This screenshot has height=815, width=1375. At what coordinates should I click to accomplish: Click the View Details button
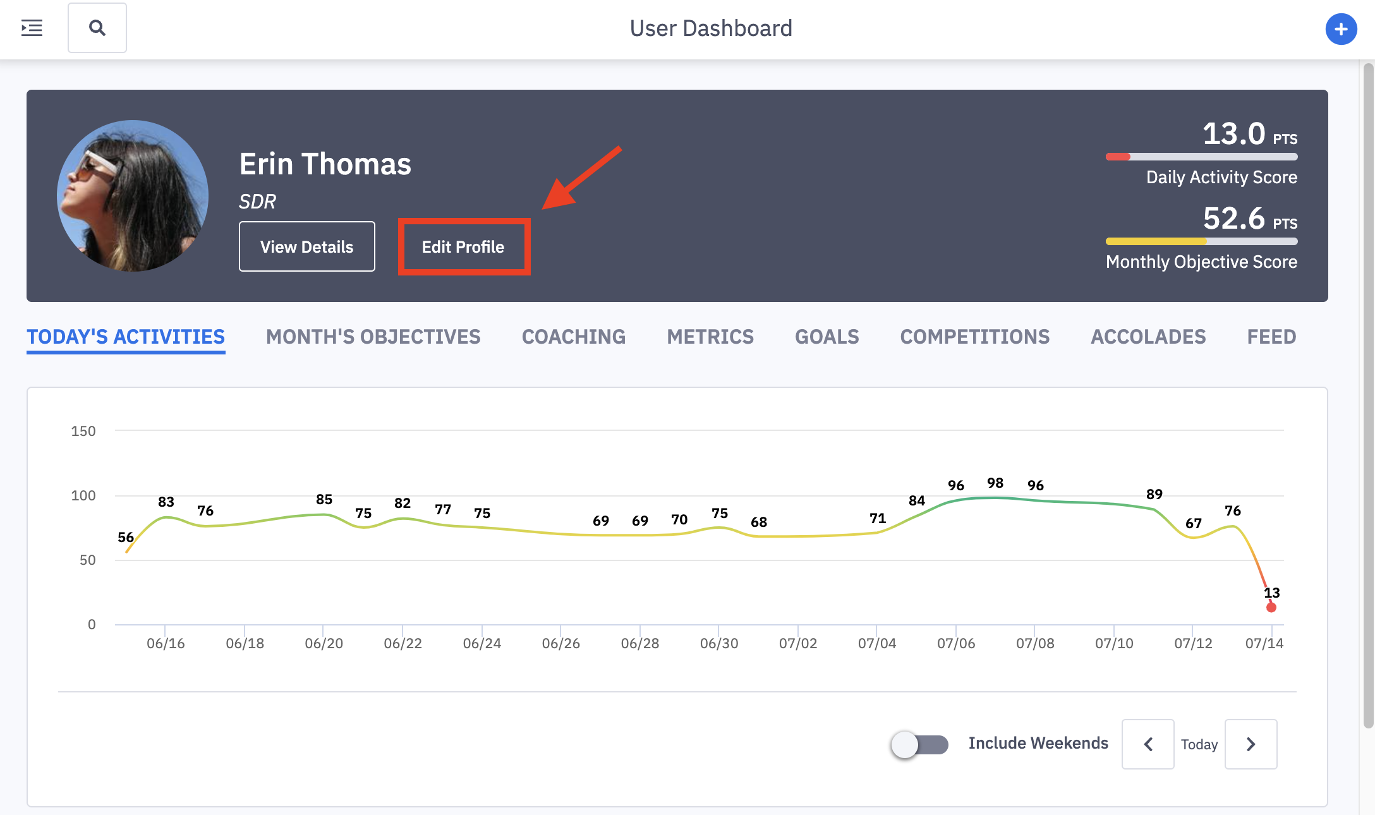point(307,246)
